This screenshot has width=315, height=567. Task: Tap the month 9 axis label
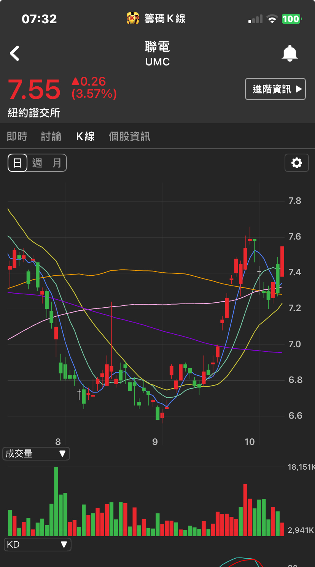(x=155, y=442)
